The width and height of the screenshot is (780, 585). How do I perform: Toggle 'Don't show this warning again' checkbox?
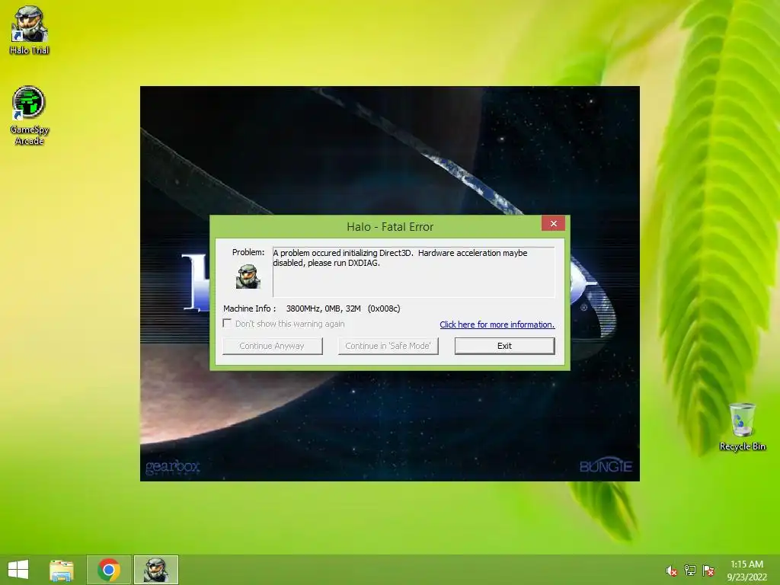click(x=227, y=323)
